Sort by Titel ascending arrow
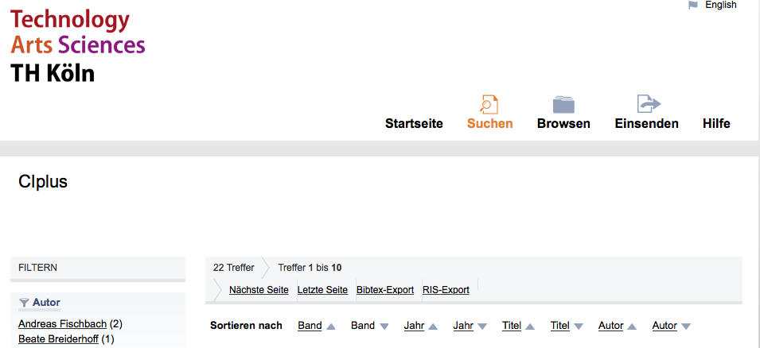The height and width of the screenshot is (348, 760). coord(530,327)
